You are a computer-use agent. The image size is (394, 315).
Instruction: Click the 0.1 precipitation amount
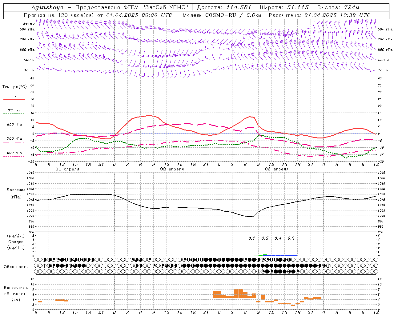point(252,238)
